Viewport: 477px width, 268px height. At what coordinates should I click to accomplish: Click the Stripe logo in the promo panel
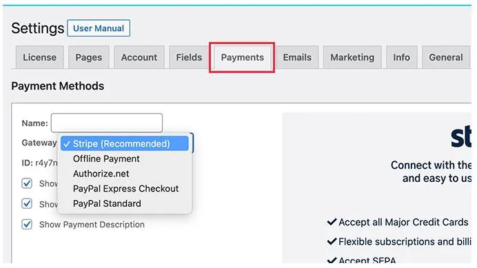(x=461, y=138)
